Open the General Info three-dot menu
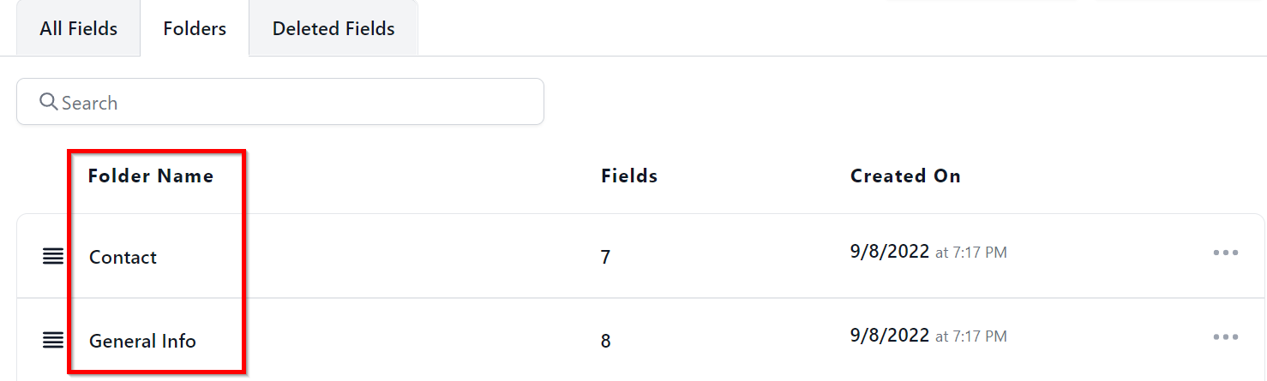The width and height of the screenshot is (1267, 381). [1226, 336]
